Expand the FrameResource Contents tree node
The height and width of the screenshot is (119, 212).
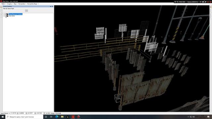[x=4, y=14]
